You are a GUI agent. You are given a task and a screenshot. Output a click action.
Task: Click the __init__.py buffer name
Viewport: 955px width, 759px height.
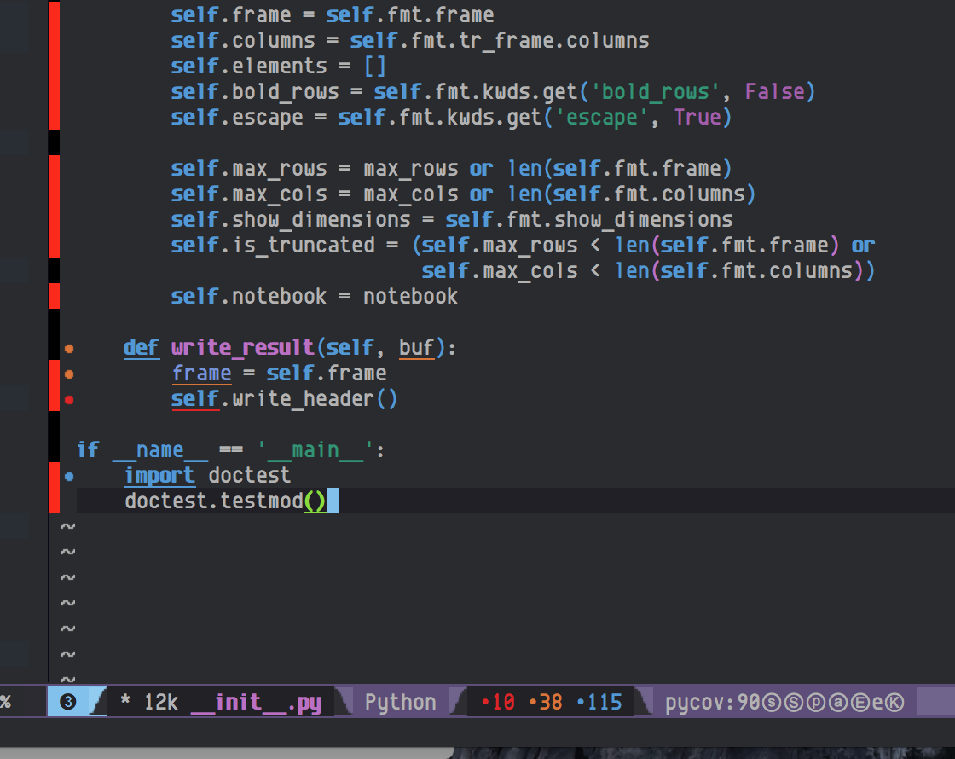coord(257,703)
